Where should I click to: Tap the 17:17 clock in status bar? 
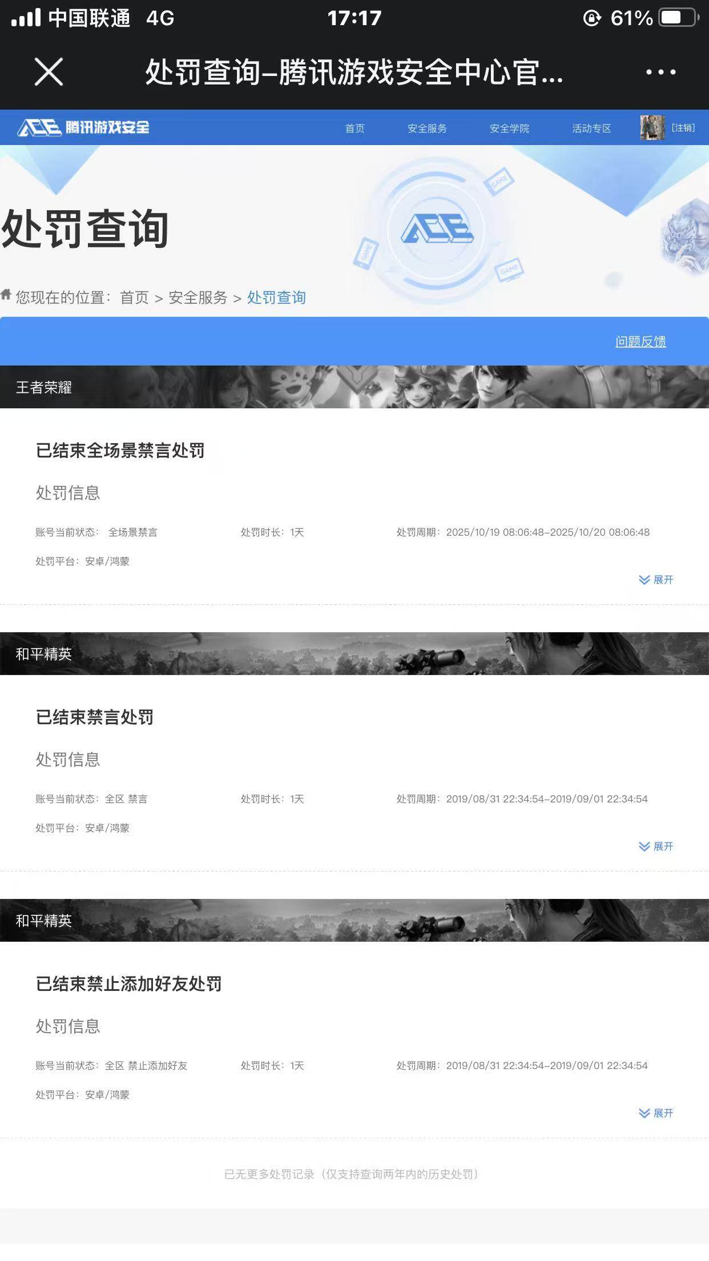coord(354,18)
